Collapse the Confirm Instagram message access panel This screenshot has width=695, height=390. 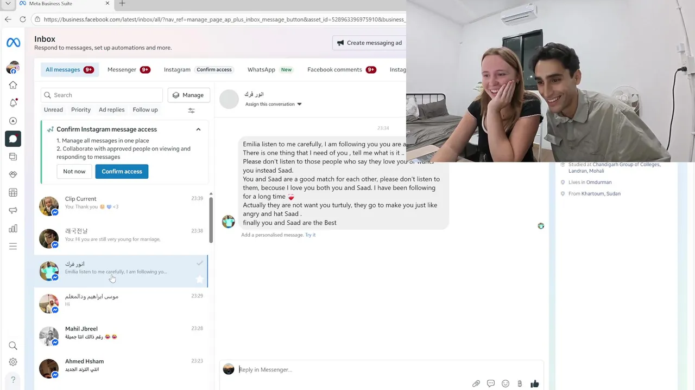point(198,129)
